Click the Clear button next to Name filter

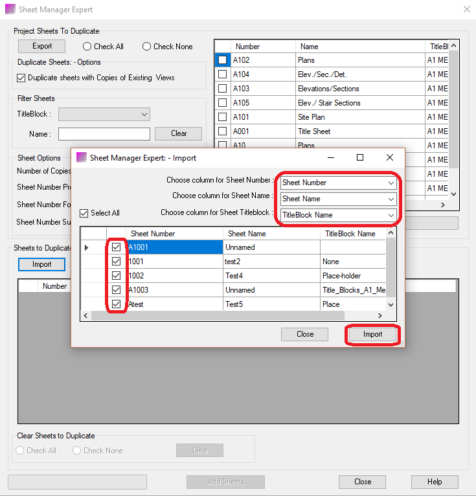click(178, 133)
